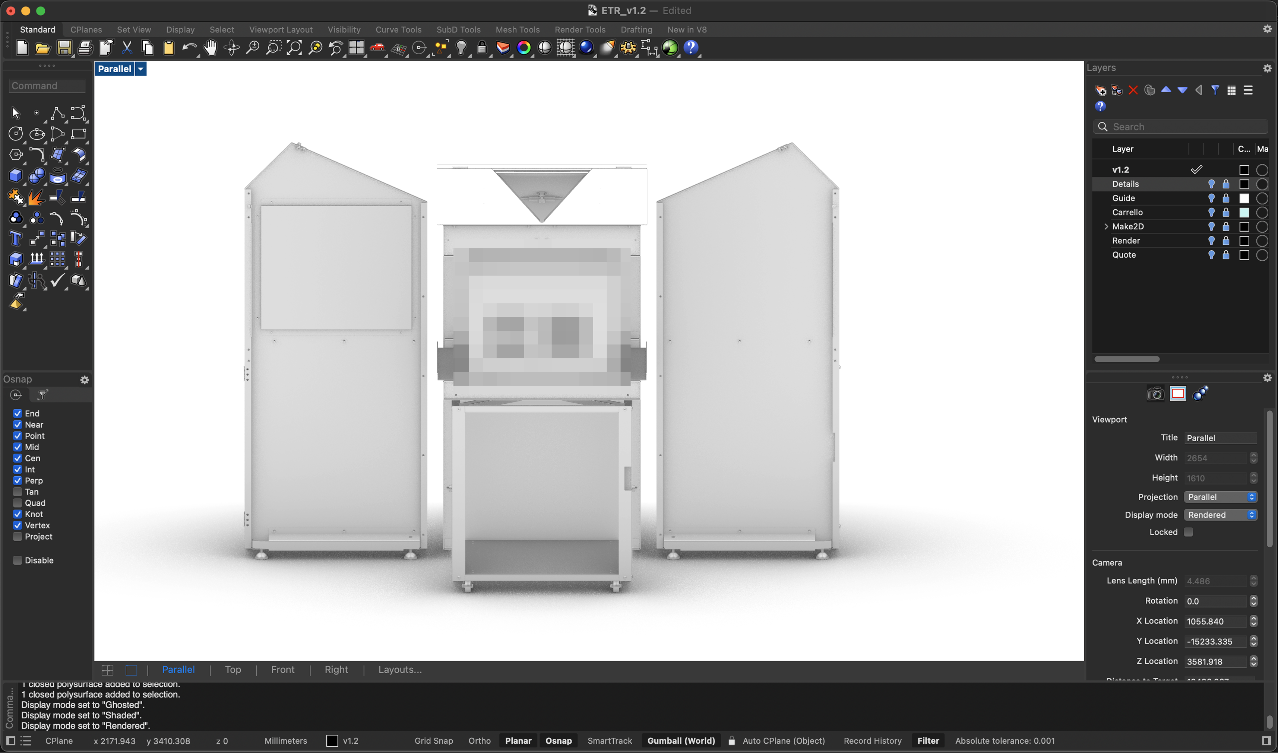Click the Undo arrow icon
The width and height of the screenshot is (1278, 753).
(189, 48)
